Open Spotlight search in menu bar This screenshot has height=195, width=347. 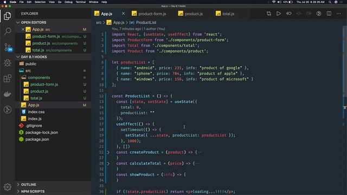click(x=330, y=2)
